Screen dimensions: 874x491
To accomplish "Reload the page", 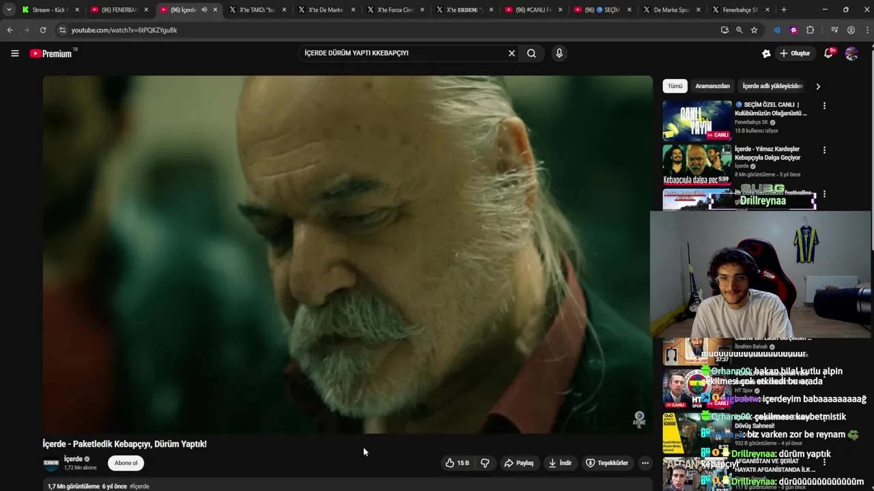I will click(42, 30).
